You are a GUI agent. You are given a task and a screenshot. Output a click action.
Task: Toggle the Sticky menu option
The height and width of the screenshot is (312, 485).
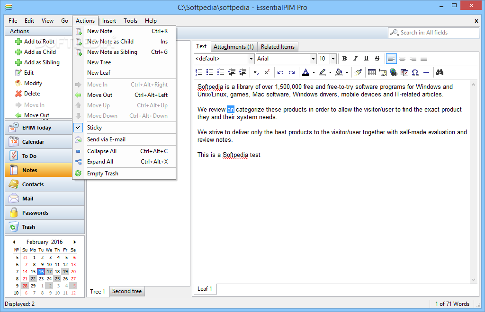(125, 128)
